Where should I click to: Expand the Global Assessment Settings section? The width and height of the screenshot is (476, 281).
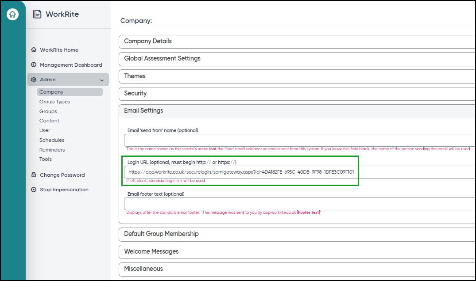(297, 59)
